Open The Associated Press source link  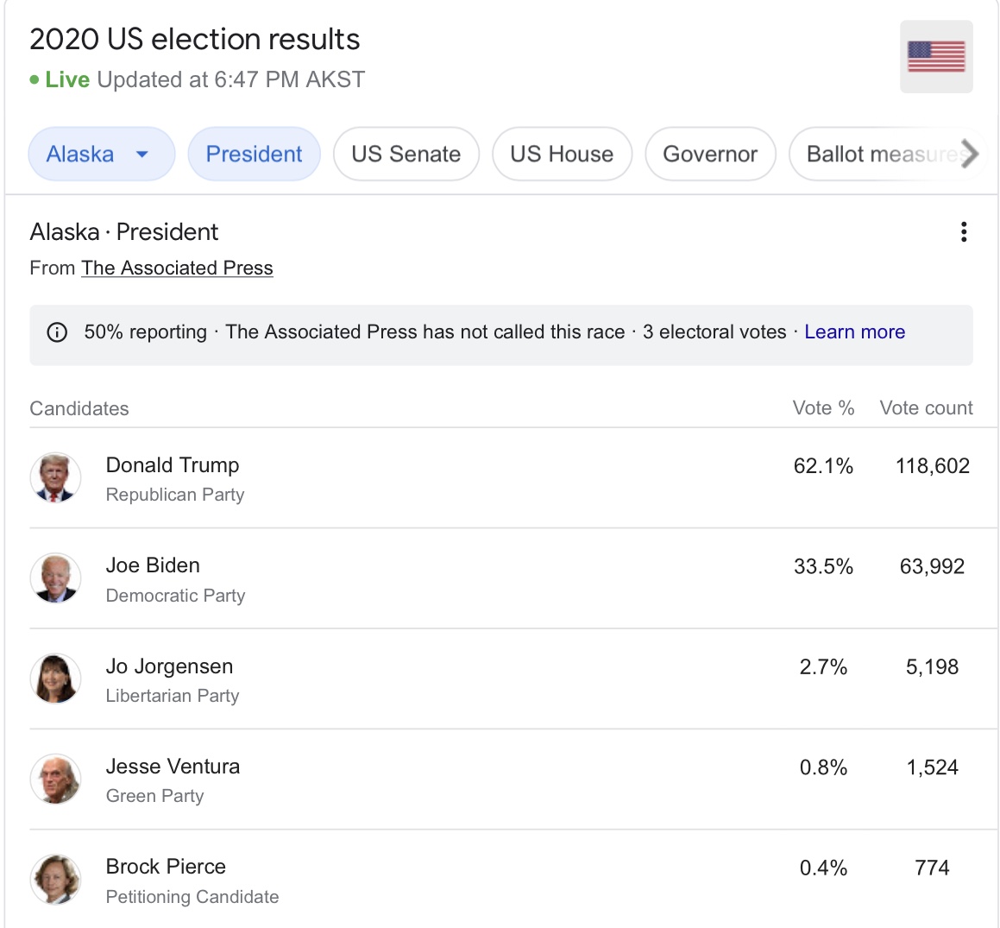click(177, 268)
